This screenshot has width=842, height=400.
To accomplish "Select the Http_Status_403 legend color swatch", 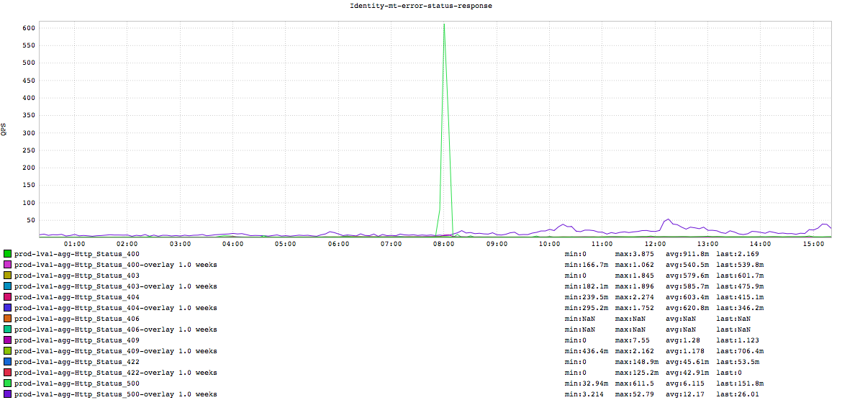I will point(8,276).
